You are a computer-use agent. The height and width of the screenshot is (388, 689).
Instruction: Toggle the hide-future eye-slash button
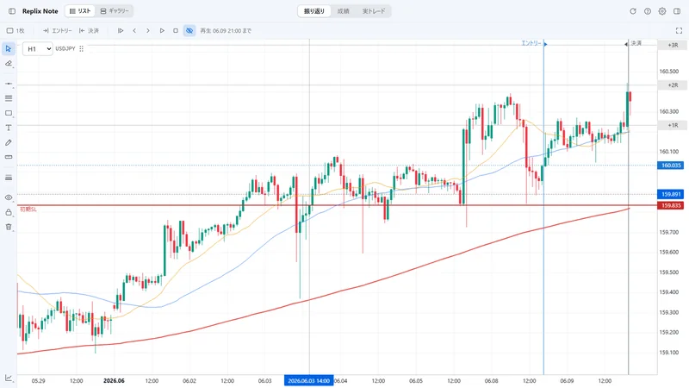point(189,30)
